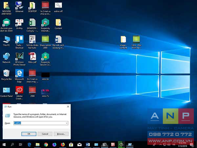Open the Windows Start menu
Screen dimensions: 197x148
[x=4, y=145]
